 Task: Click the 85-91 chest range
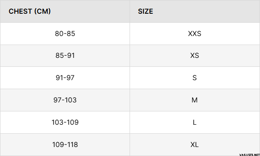tap(65, 56)
